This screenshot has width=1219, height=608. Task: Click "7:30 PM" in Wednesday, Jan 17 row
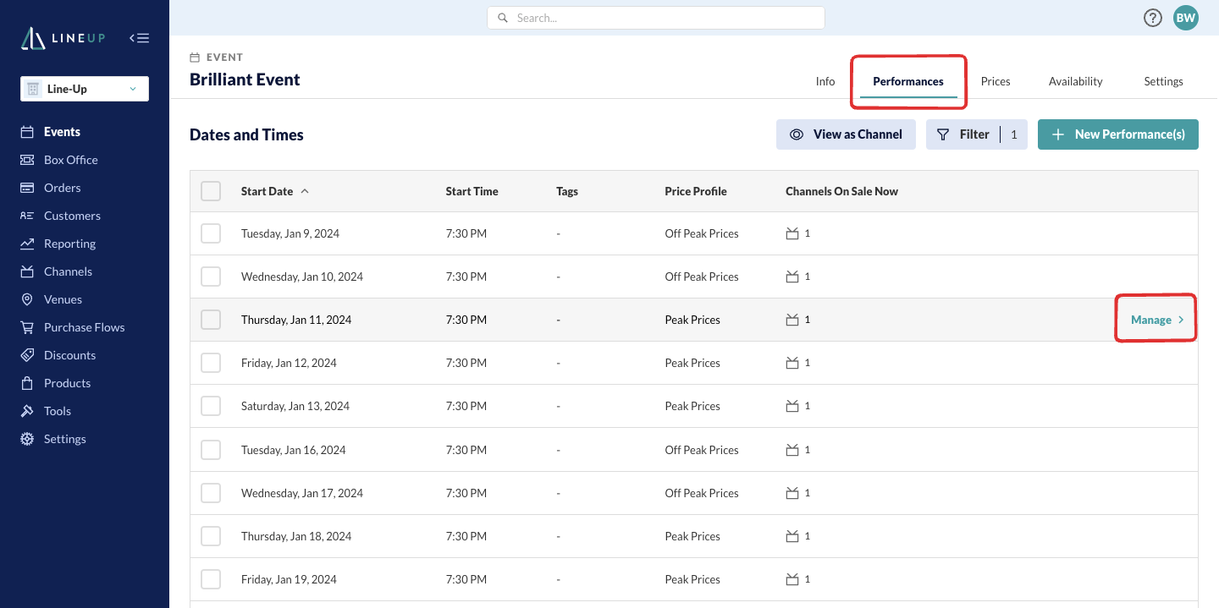[466, 493]
